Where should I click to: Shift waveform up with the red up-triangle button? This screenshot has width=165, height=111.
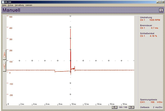click(4, 55)
